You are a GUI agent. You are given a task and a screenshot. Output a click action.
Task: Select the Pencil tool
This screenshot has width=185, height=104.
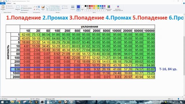pos(34,7)
